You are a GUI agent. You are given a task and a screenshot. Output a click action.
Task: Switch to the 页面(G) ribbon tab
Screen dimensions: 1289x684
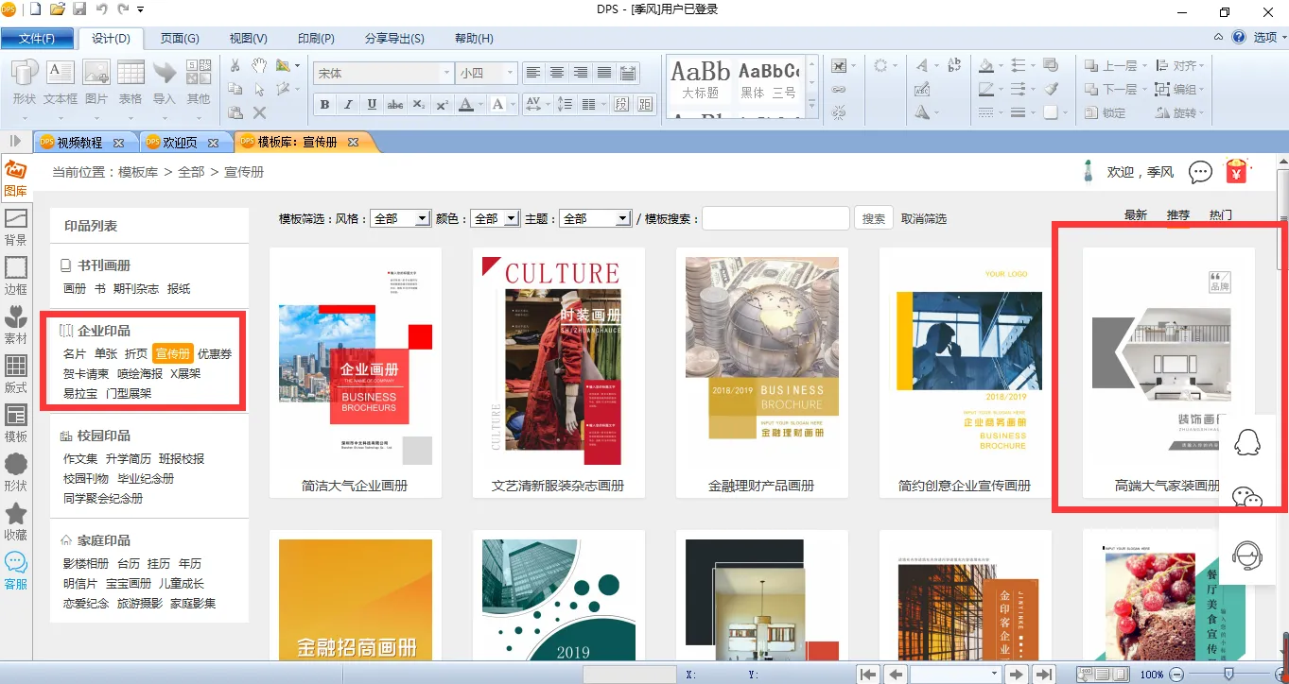tap(179, 39)
